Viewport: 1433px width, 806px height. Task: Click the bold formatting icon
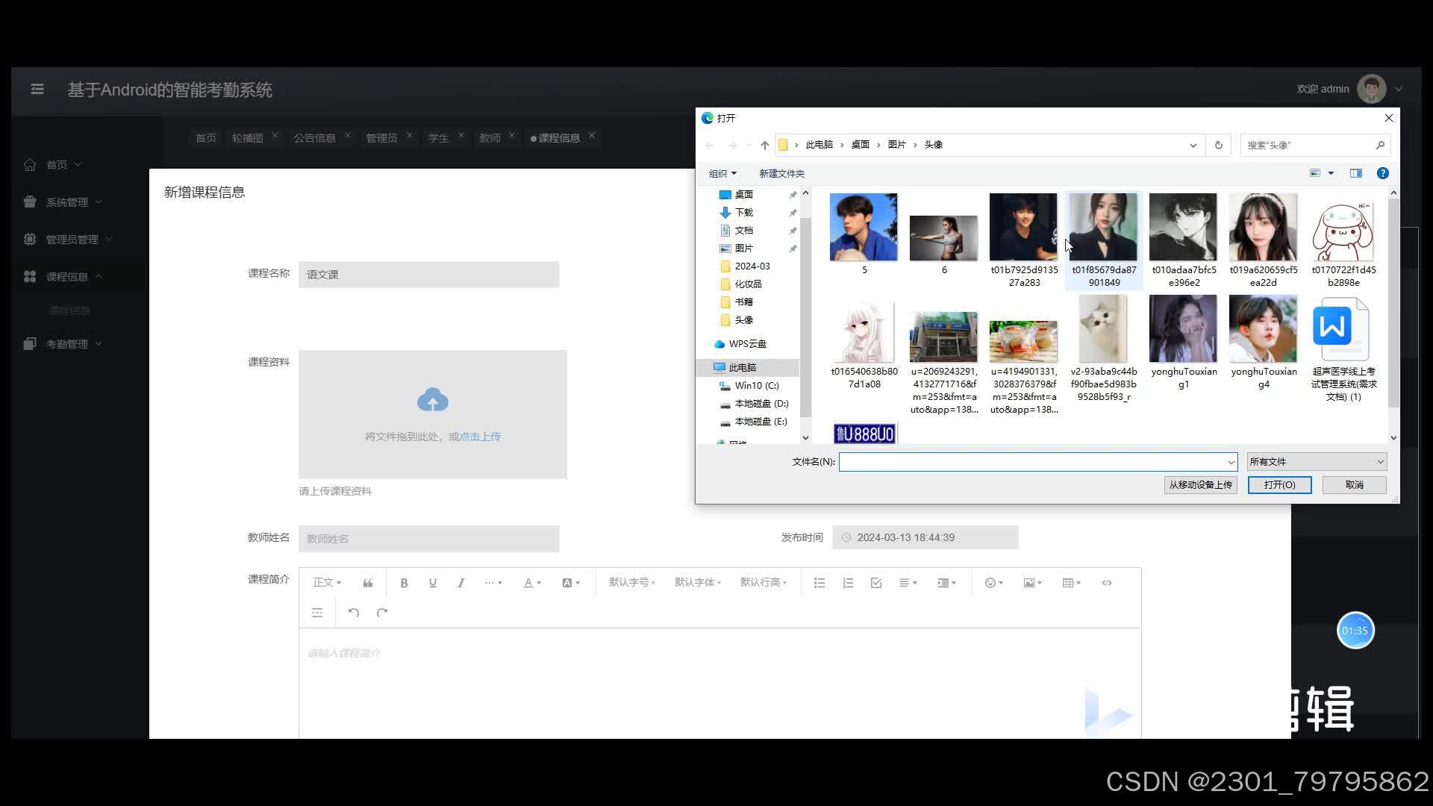tap(404, 583)
